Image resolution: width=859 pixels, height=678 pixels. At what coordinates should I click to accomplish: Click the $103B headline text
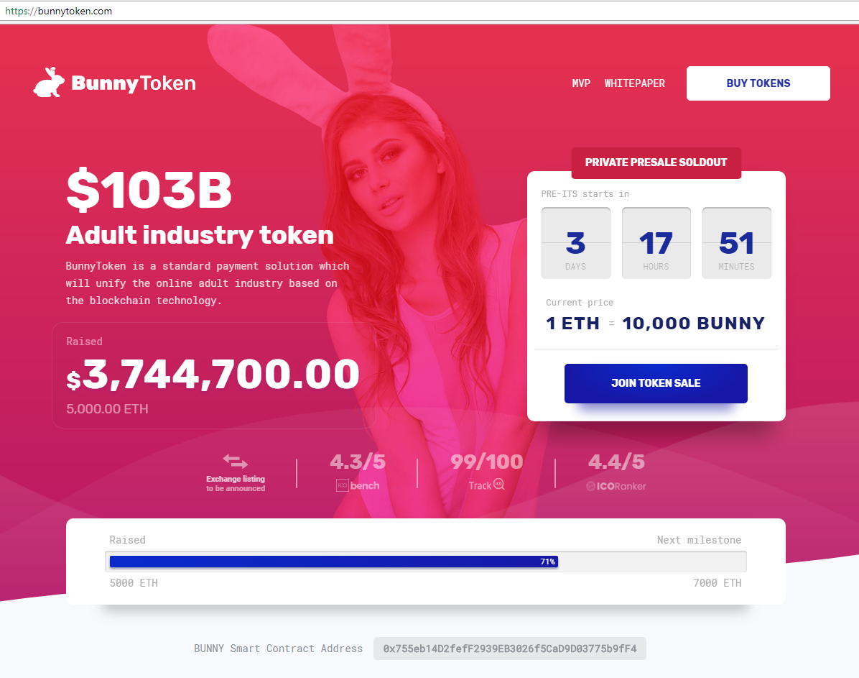pos(149,190)
